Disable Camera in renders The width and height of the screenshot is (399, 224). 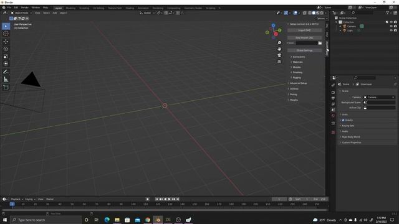[395, 26]
